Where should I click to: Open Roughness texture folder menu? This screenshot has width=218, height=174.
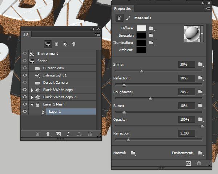pyautogui.click(x=201, y=92)
